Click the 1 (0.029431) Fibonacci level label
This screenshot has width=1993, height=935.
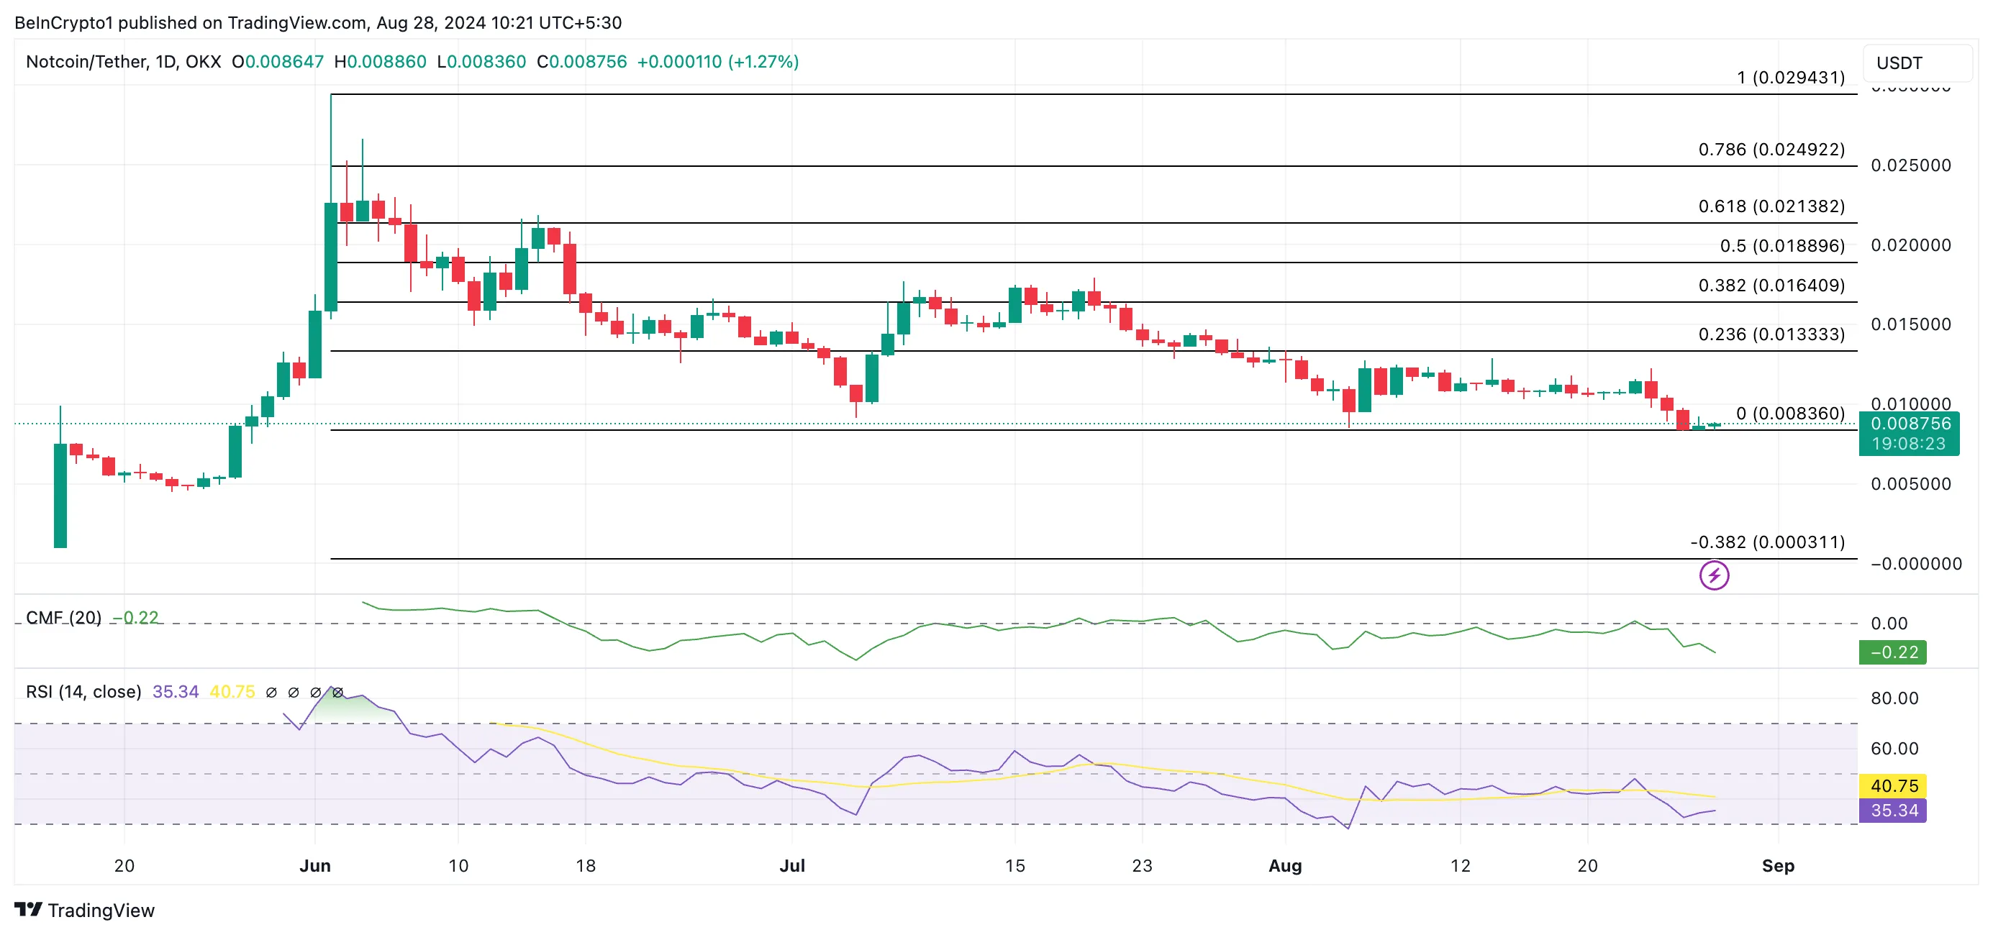[x=1790, y=78]
